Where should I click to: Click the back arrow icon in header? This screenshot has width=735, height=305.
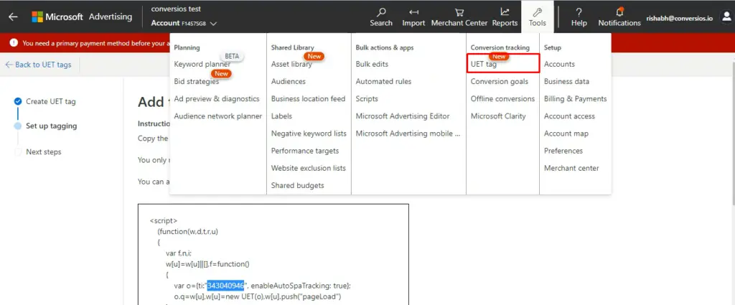(13, 17)
